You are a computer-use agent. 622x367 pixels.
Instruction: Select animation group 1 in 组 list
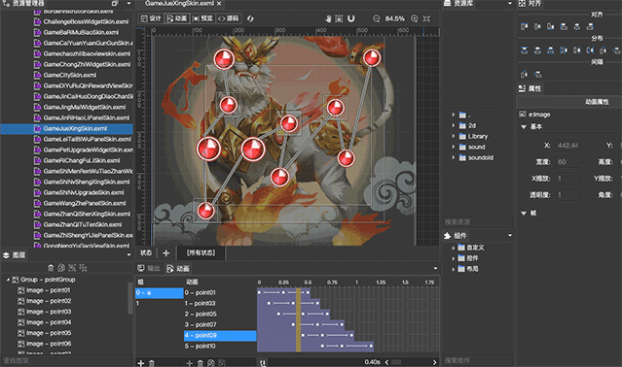click(x=160, y=303)
